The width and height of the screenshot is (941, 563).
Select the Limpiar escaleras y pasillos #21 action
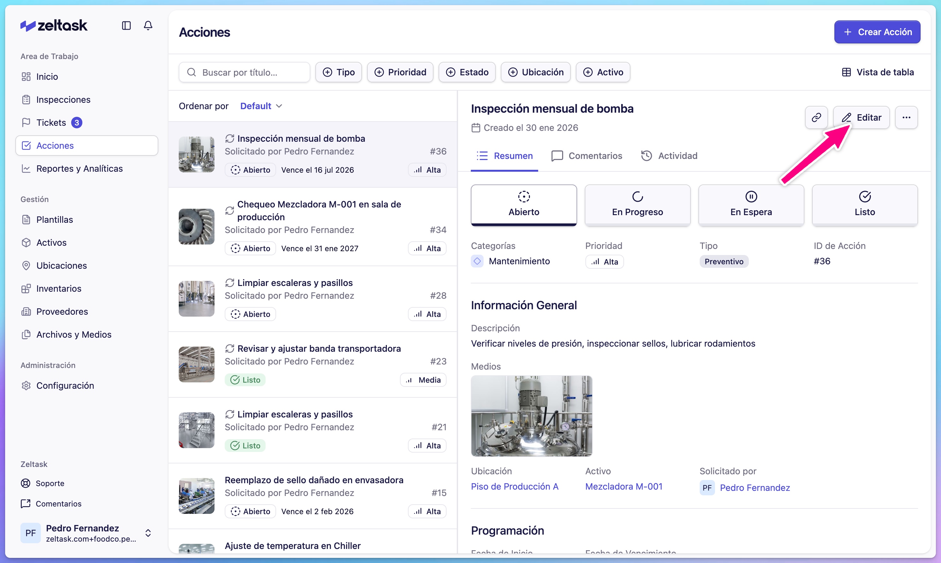(312, 430)
